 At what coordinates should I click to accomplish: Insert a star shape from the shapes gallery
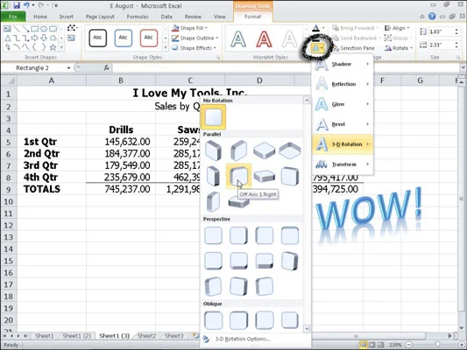(53, 47)
